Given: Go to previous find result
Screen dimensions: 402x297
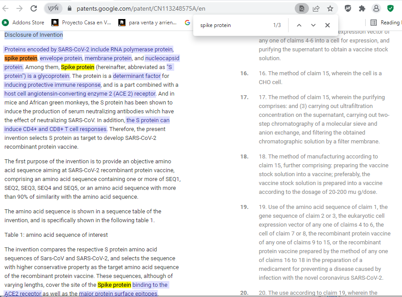Looking at the screenshot, I should (299, 25).
